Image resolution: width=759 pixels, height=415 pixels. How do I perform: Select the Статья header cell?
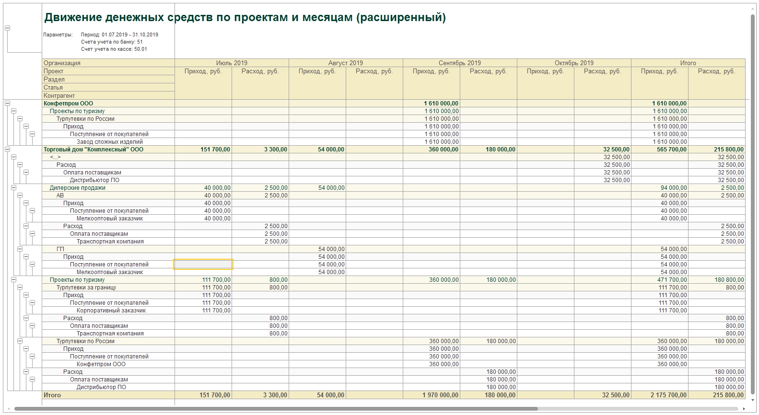click(x=108, y=87)
